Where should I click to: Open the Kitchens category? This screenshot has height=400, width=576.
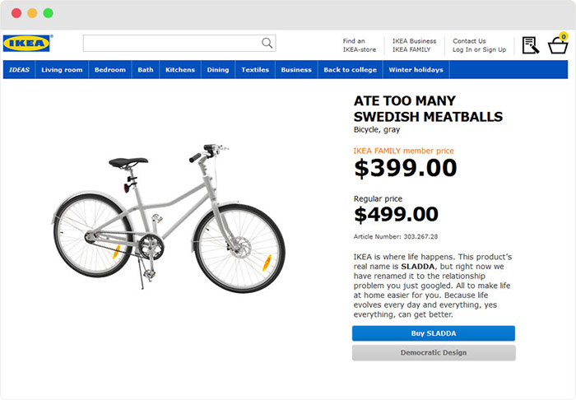tap(180, 70)
